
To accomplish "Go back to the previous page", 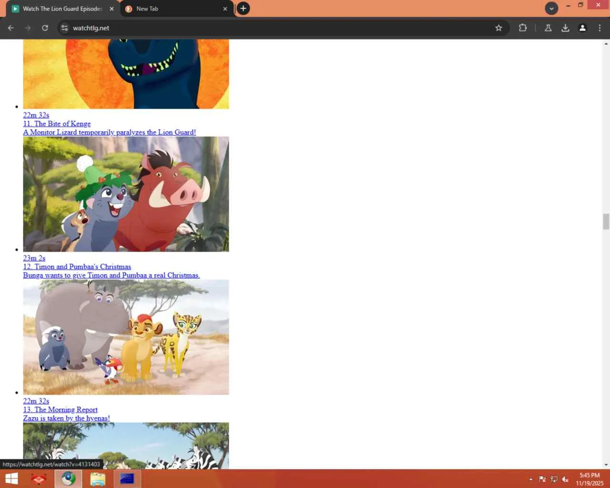I will [x=10, y=28].
